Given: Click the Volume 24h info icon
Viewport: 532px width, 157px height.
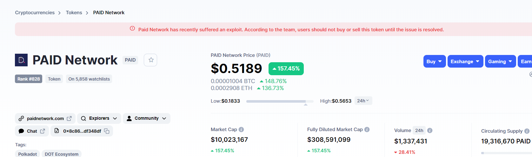Looking at the screenshot, I should tap(430, 130).
